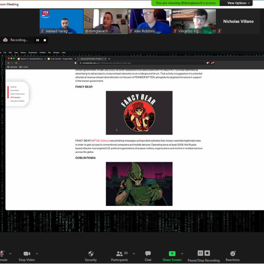Select Vincenzo Fig... video thumbnail

(x=194, y=21)
